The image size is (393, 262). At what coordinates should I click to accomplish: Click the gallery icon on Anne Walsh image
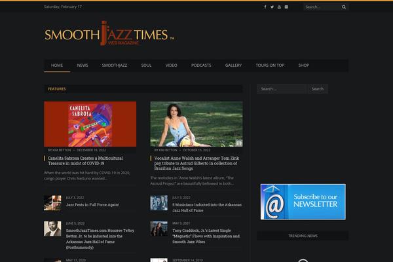pos(239,143)
